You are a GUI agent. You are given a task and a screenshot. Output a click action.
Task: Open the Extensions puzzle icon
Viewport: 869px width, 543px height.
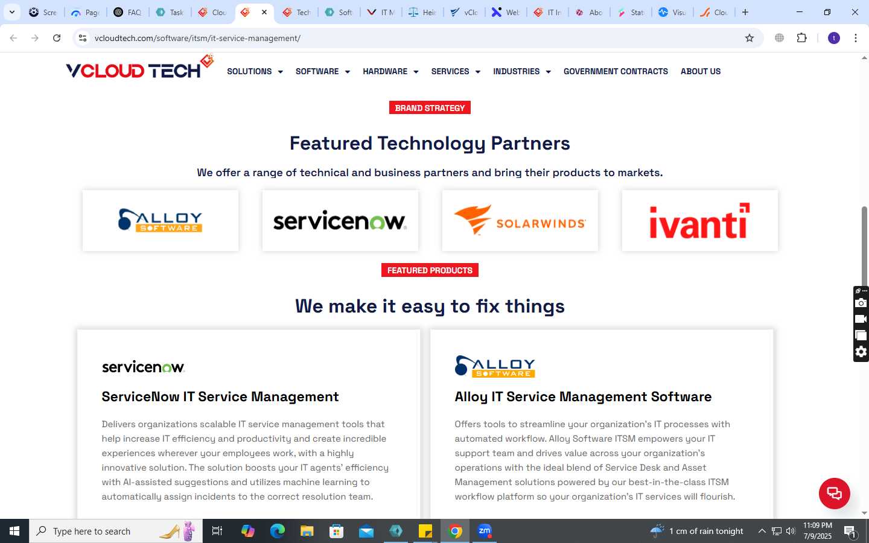click(801, 38)
